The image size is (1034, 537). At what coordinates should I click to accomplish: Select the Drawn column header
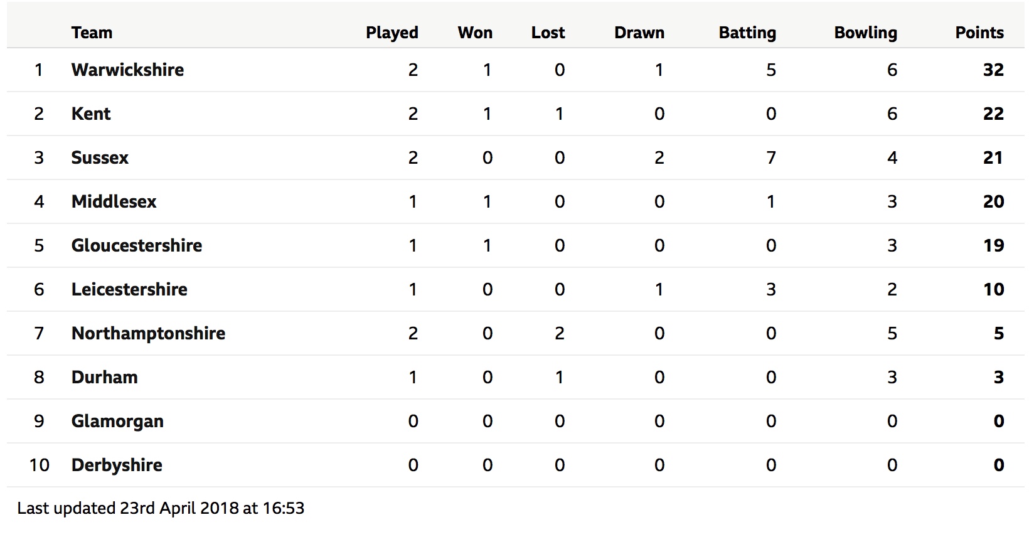pyautogui.click(x=639, y=33)
